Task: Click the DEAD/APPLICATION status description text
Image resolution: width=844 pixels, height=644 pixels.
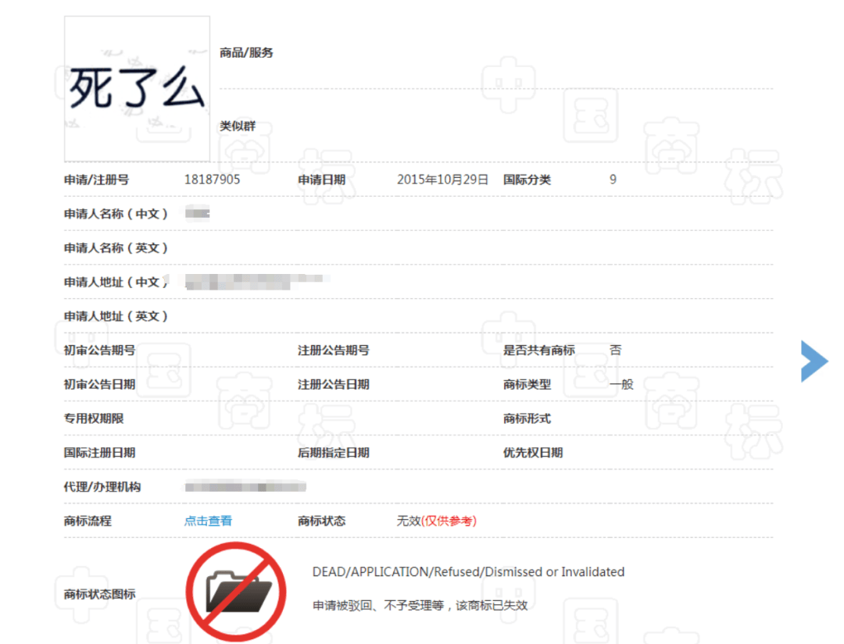Action: [x=468, y=572]
